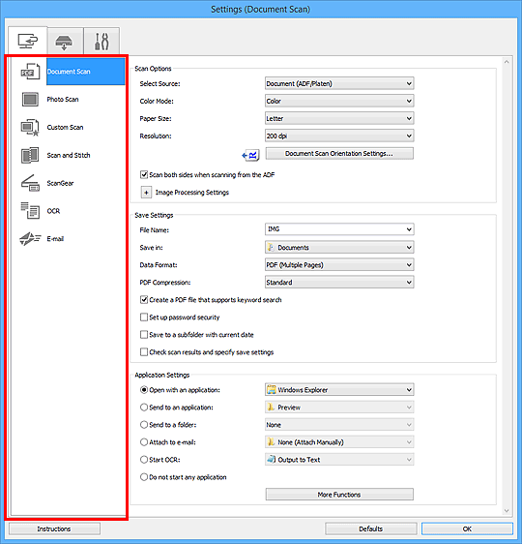Click the OK button
The image size is (522, 544).
pyautogui.click(x=467, y=529)
